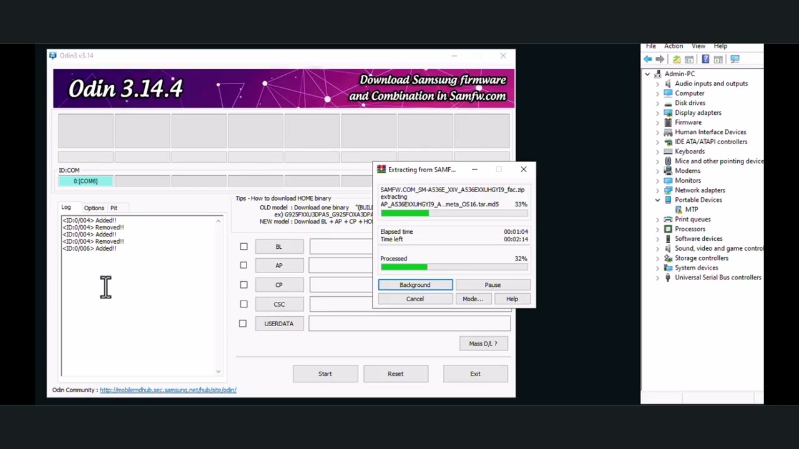Expand the Print queues node
This screenshot has width=799, height=449.
click(x=657, y=220)
